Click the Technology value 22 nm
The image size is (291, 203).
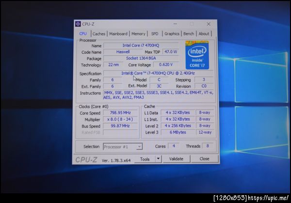(x=113, y=65)
